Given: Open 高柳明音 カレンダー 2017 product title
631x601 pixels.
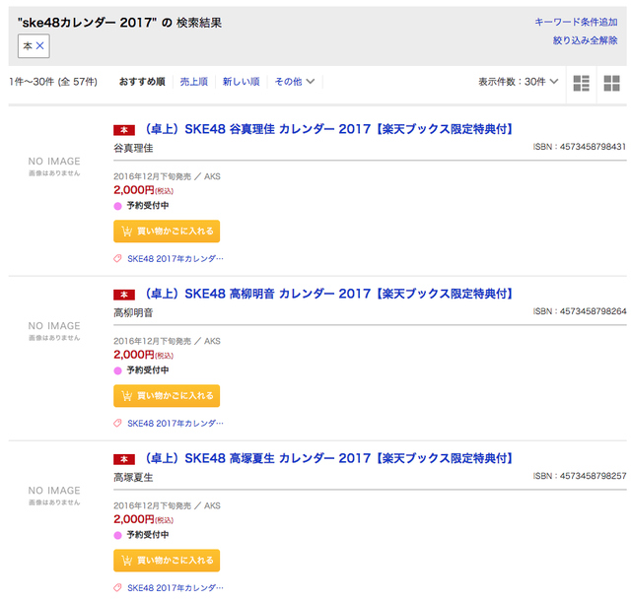Looking at the screenshot, I should (x=328, y=294).
